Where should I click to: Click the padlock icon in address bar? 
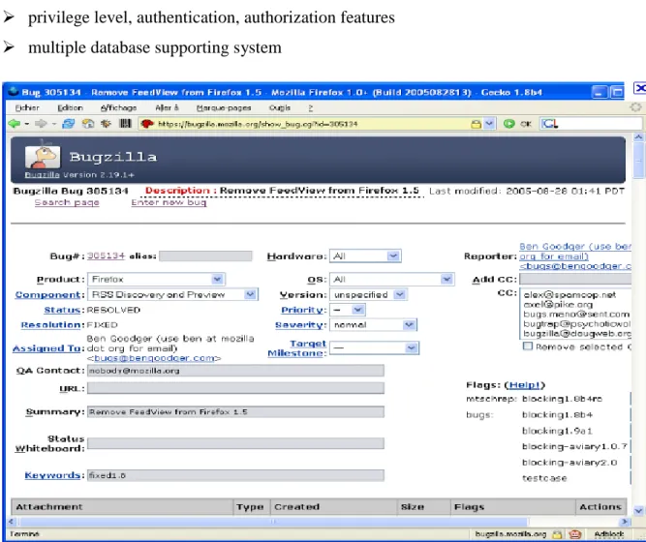click(476, 124)
